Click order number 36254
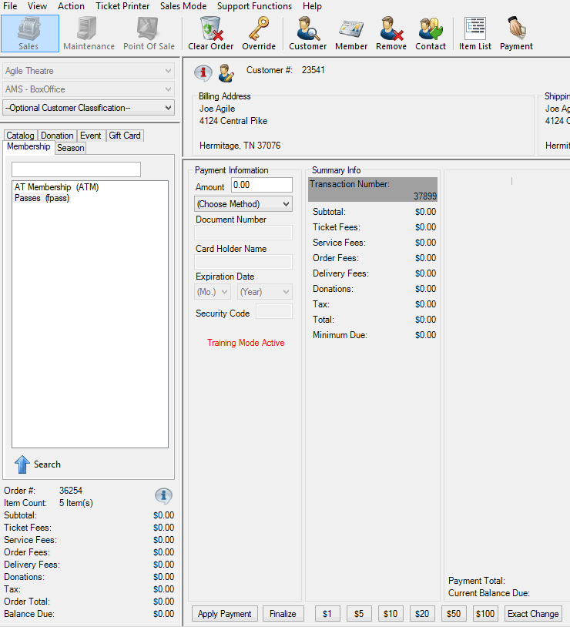The image size is (570, 627). (71, 491)
